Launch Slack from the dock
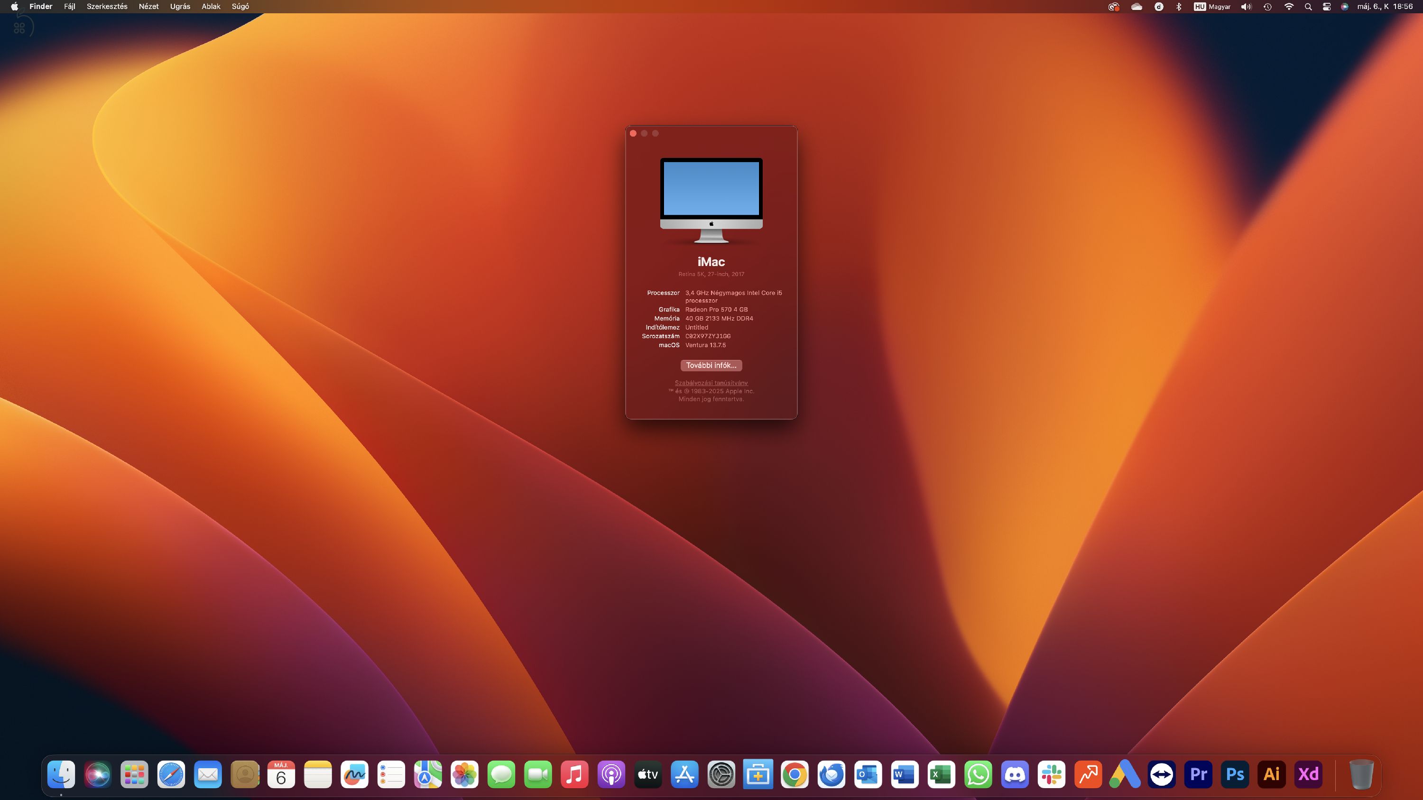The image size is (1423, 800). pos(1051,774)
